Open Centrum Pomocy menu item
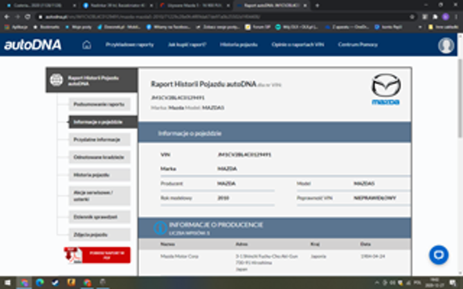Screen dimensions: 463x289 [x=358, y=45]
